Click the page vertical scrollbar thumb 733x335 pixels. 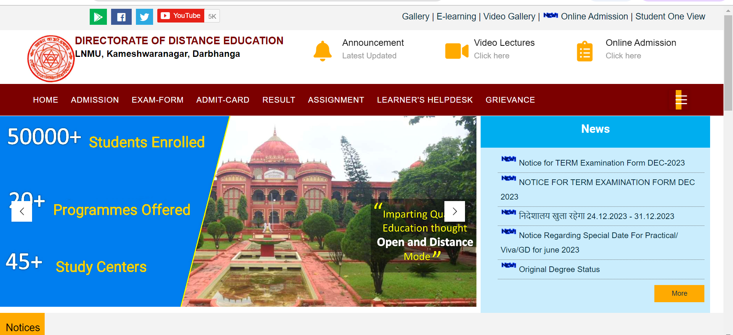[x=728, y=61]
